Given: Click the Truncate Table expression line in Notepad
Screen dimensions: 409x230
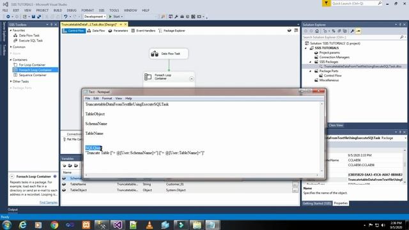Looking at the screenshot, I should (x=145, y=153).
